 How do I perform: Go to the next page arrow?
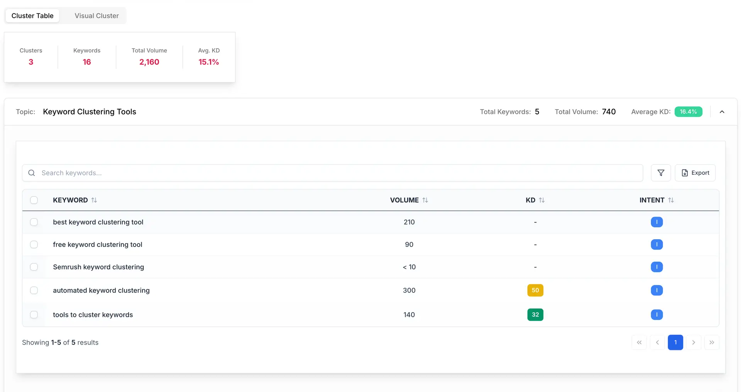tap(694, 343)
